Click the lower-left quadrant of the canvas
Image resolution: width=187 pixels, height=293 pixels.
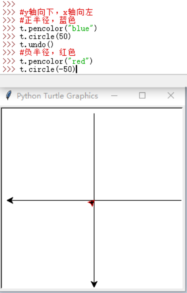pyautogui.click(x=48, y=244)
